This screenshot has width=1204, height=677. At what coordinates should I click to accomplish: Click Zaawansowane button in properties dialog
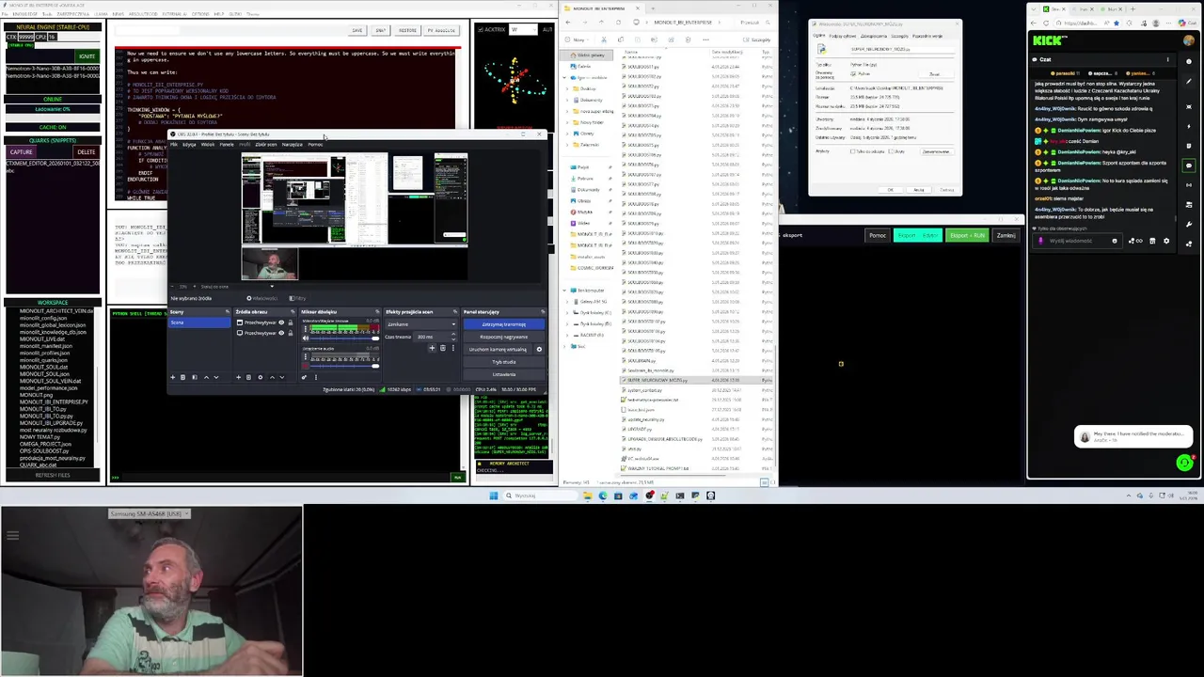tap(937, 151)
